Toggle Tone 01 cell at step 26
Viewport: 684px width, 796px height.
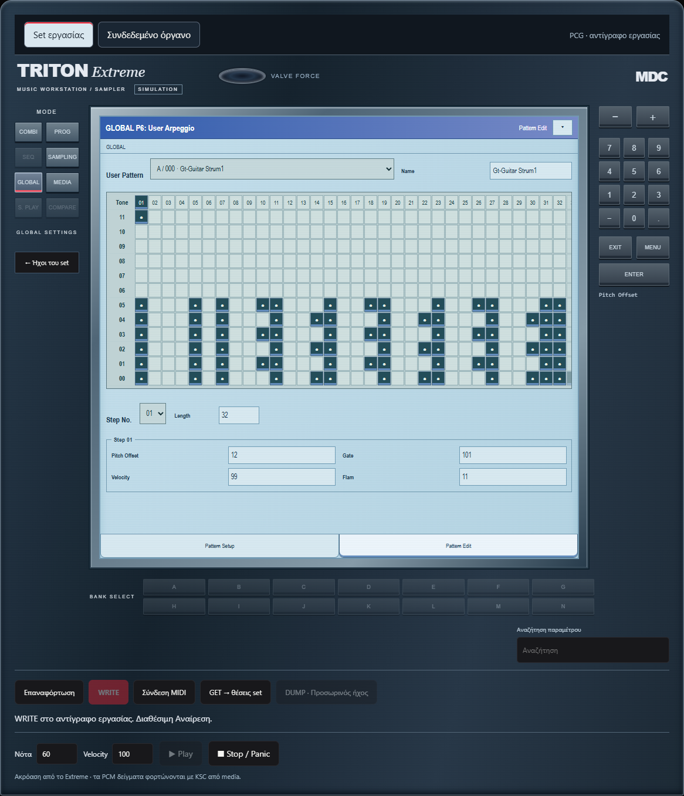coord(479,364)
